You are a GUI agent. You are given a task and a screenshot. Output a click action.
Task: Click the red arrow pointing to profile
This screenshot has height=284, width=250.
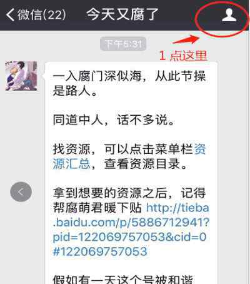coord(186,39)
